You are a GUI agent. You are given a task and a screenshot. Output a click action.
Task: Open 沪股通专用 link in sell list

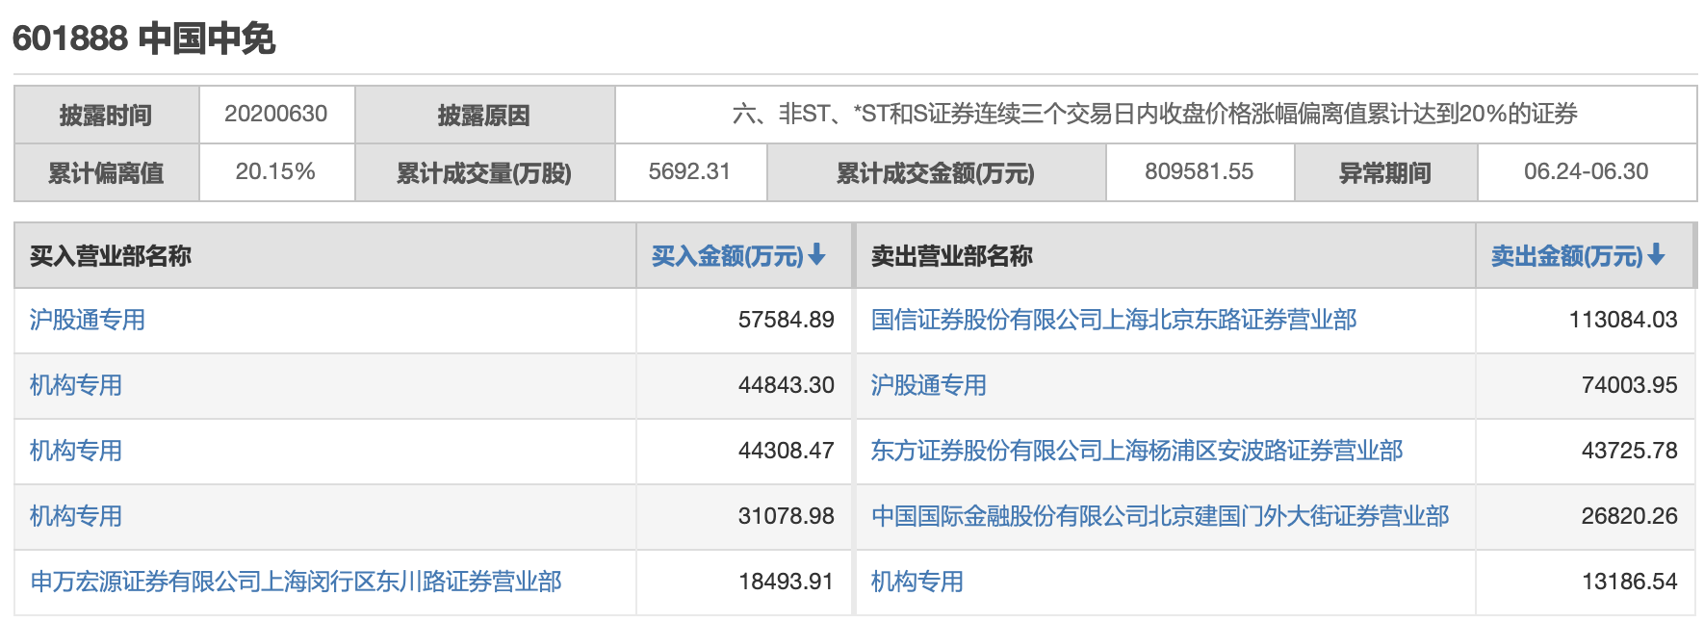[929, 385]
